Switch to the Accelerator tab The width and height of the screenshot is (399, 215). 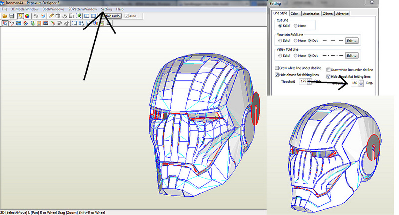click(311, 14)
